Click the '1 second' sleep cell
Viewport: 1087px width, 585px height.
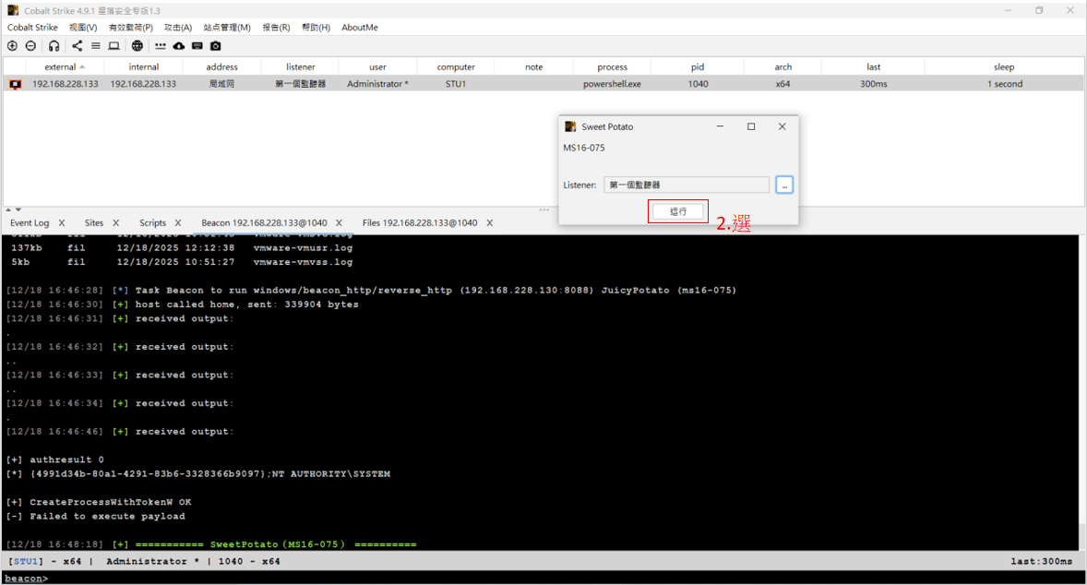1005,84
